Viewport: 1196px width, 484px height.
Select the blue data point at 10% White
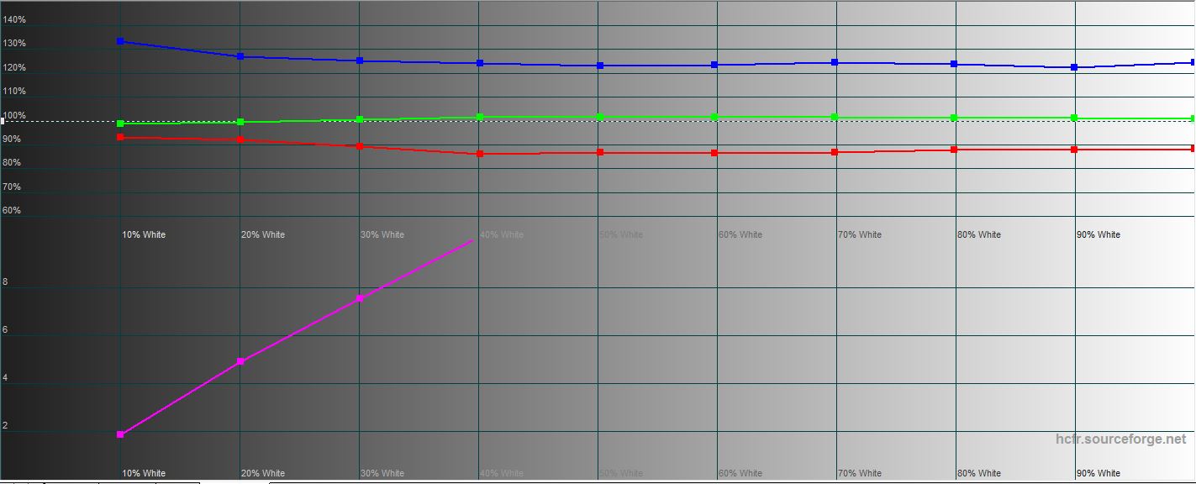(120, 41)
